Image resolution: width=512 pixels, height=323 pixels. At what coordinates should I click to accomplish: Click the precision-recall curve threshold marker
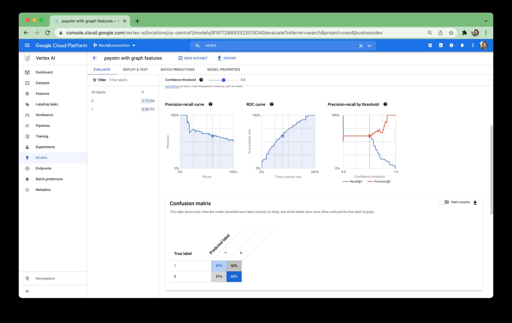pos(212,136)
